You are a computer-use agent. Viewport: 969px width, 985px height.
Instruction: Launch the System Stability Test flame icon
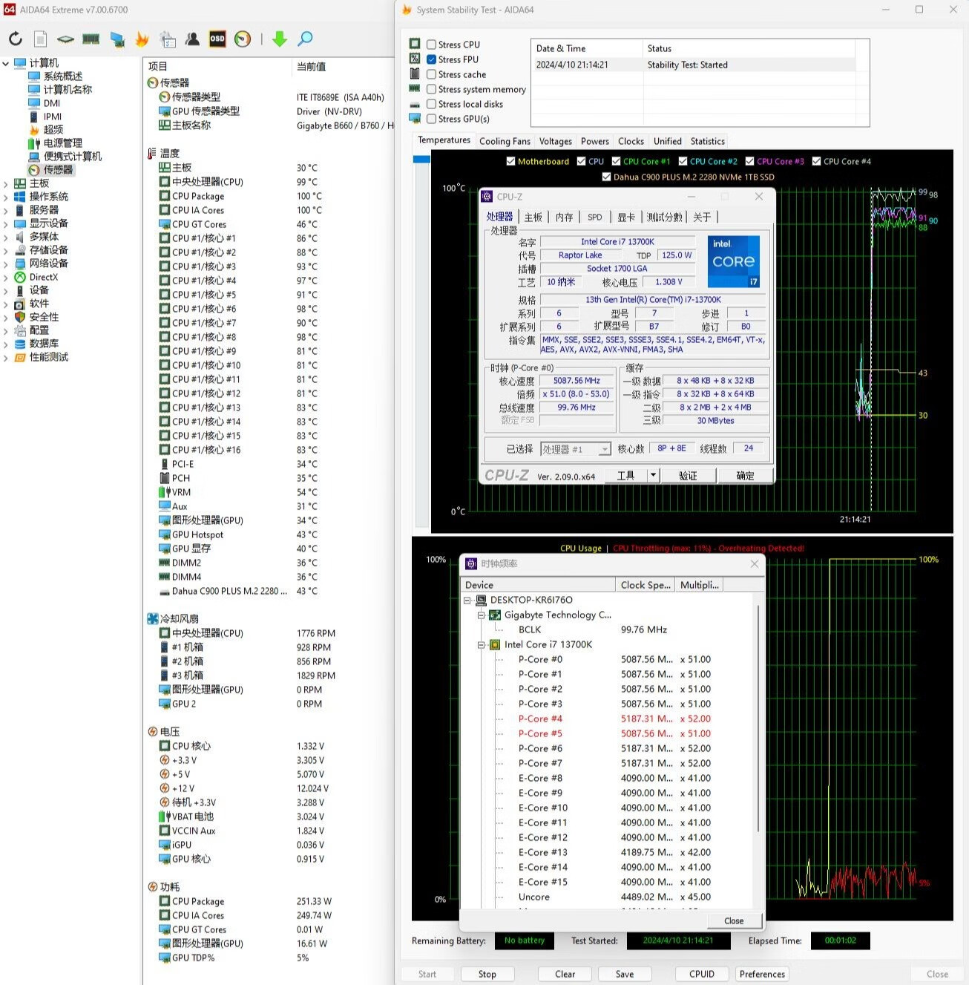coord(142,39)
